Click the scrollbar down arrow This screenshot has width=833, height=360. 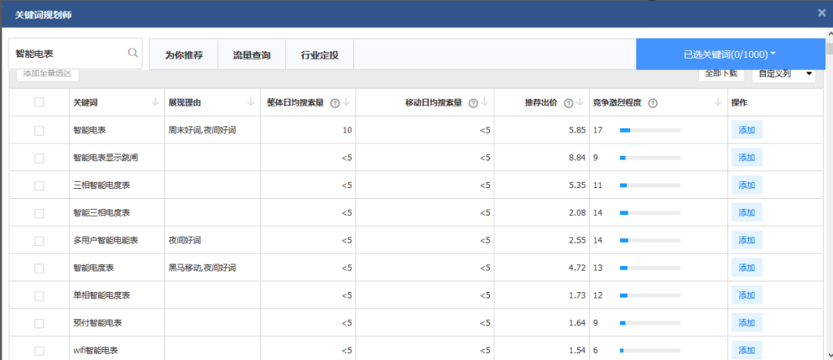pyautogui.click(x=829, y=355)
